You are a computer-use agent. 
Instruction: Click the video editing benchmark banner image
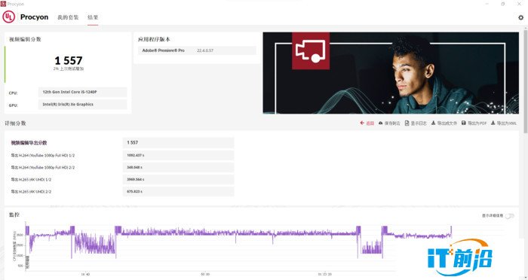(391, 73)
